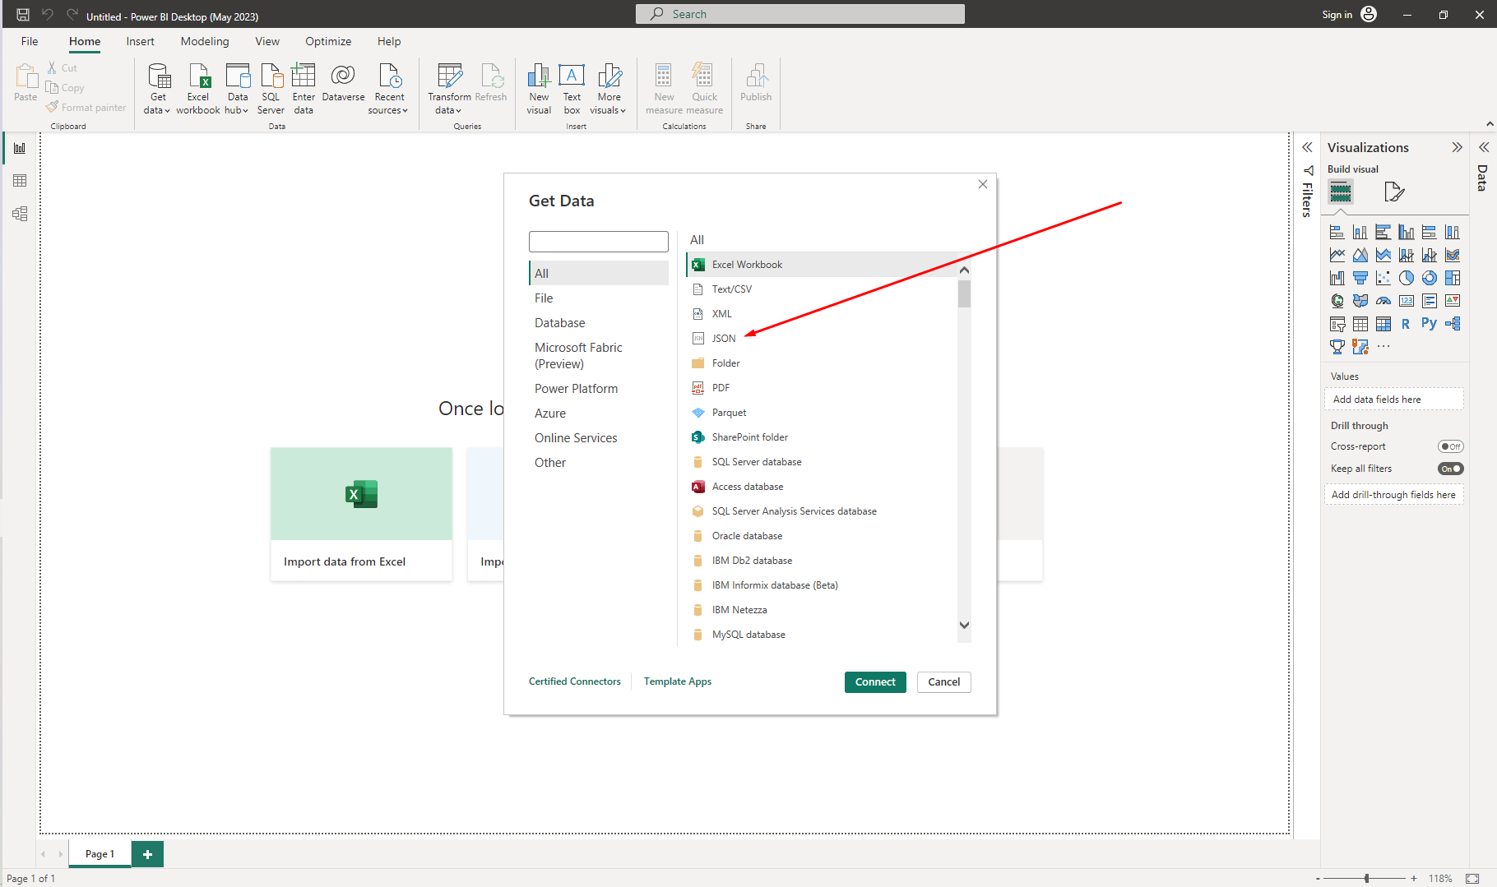
Task: Switch to Report view in the left sidebar
Action: (x=20, y=148)
